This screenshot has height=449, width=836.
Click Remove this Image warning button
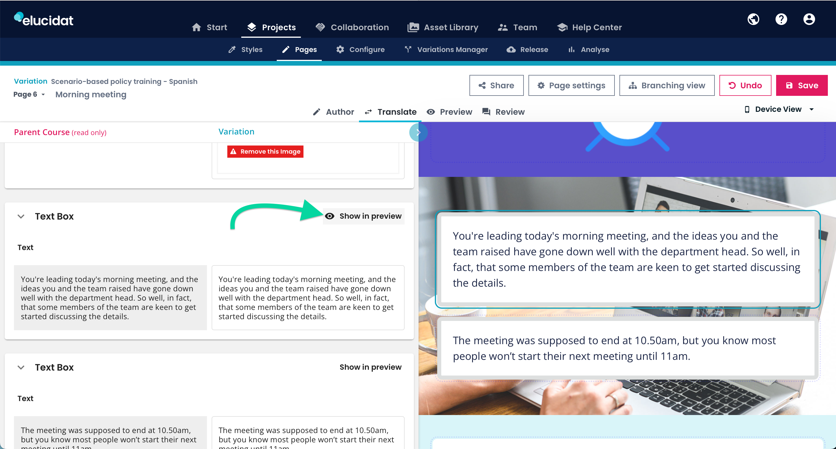[265, 151]
